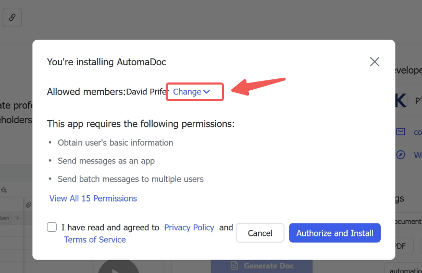Check the agreement checkbox for policy terms
Screen dimensions: 422x273
[52, 227]
